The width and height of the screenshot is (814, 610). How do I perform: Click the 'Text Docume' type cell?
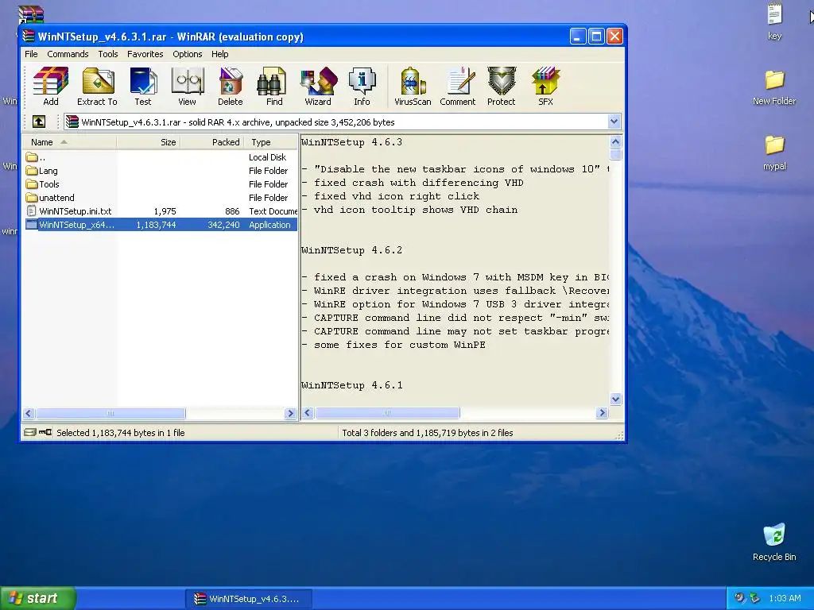point(273,211)
